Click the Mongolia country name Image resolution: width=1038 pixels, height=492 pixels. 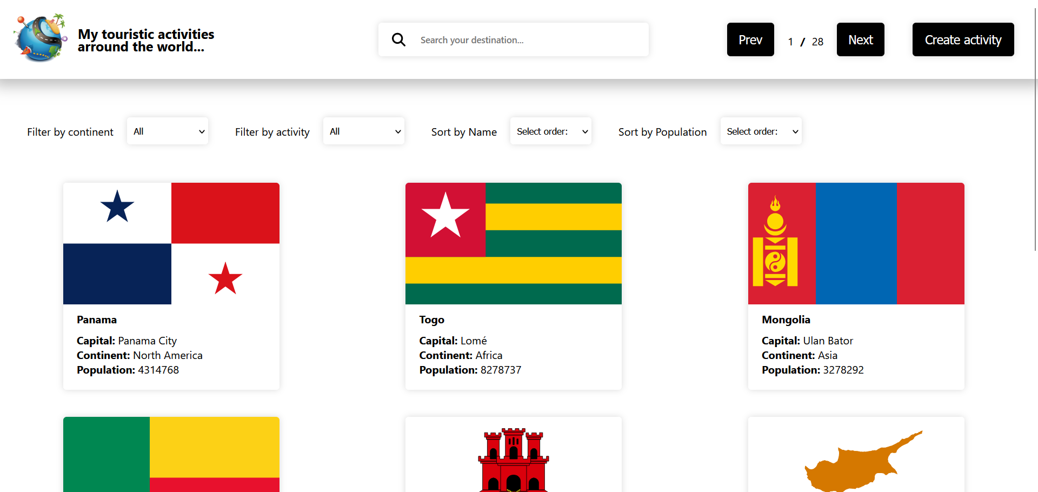pos(786,320)
